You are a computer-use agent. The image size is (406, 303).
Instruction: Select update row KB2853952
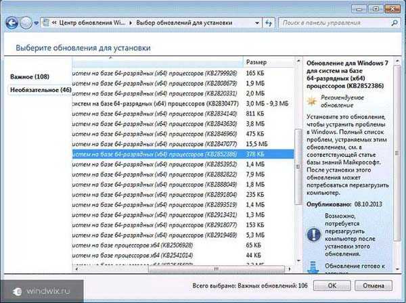[x=183, y=164]
